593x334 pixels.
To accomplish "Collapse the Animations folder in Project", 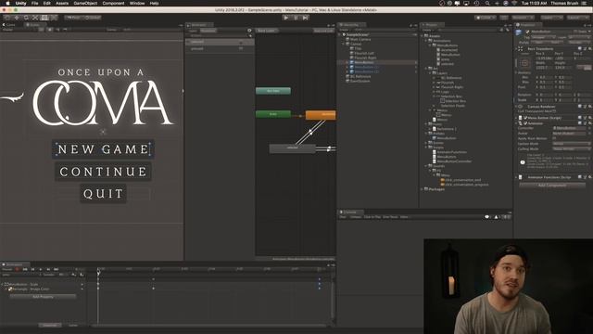I will tap(426, 41).
